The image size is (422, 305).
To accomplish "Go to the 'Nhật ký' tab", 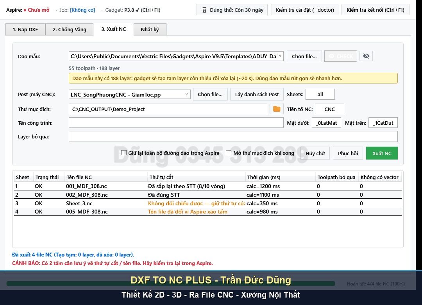I will (x=150, y=30).
